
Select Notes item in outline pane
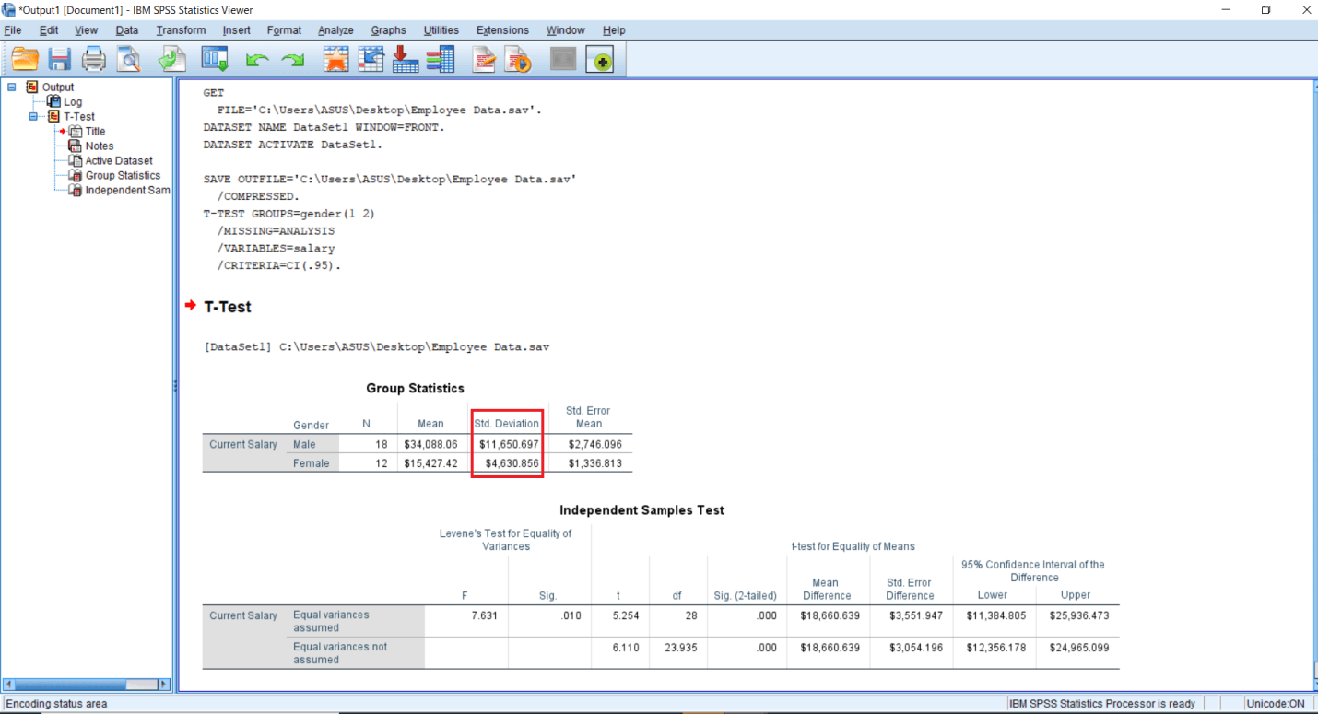pyautogui.click(x=99, y=146)
